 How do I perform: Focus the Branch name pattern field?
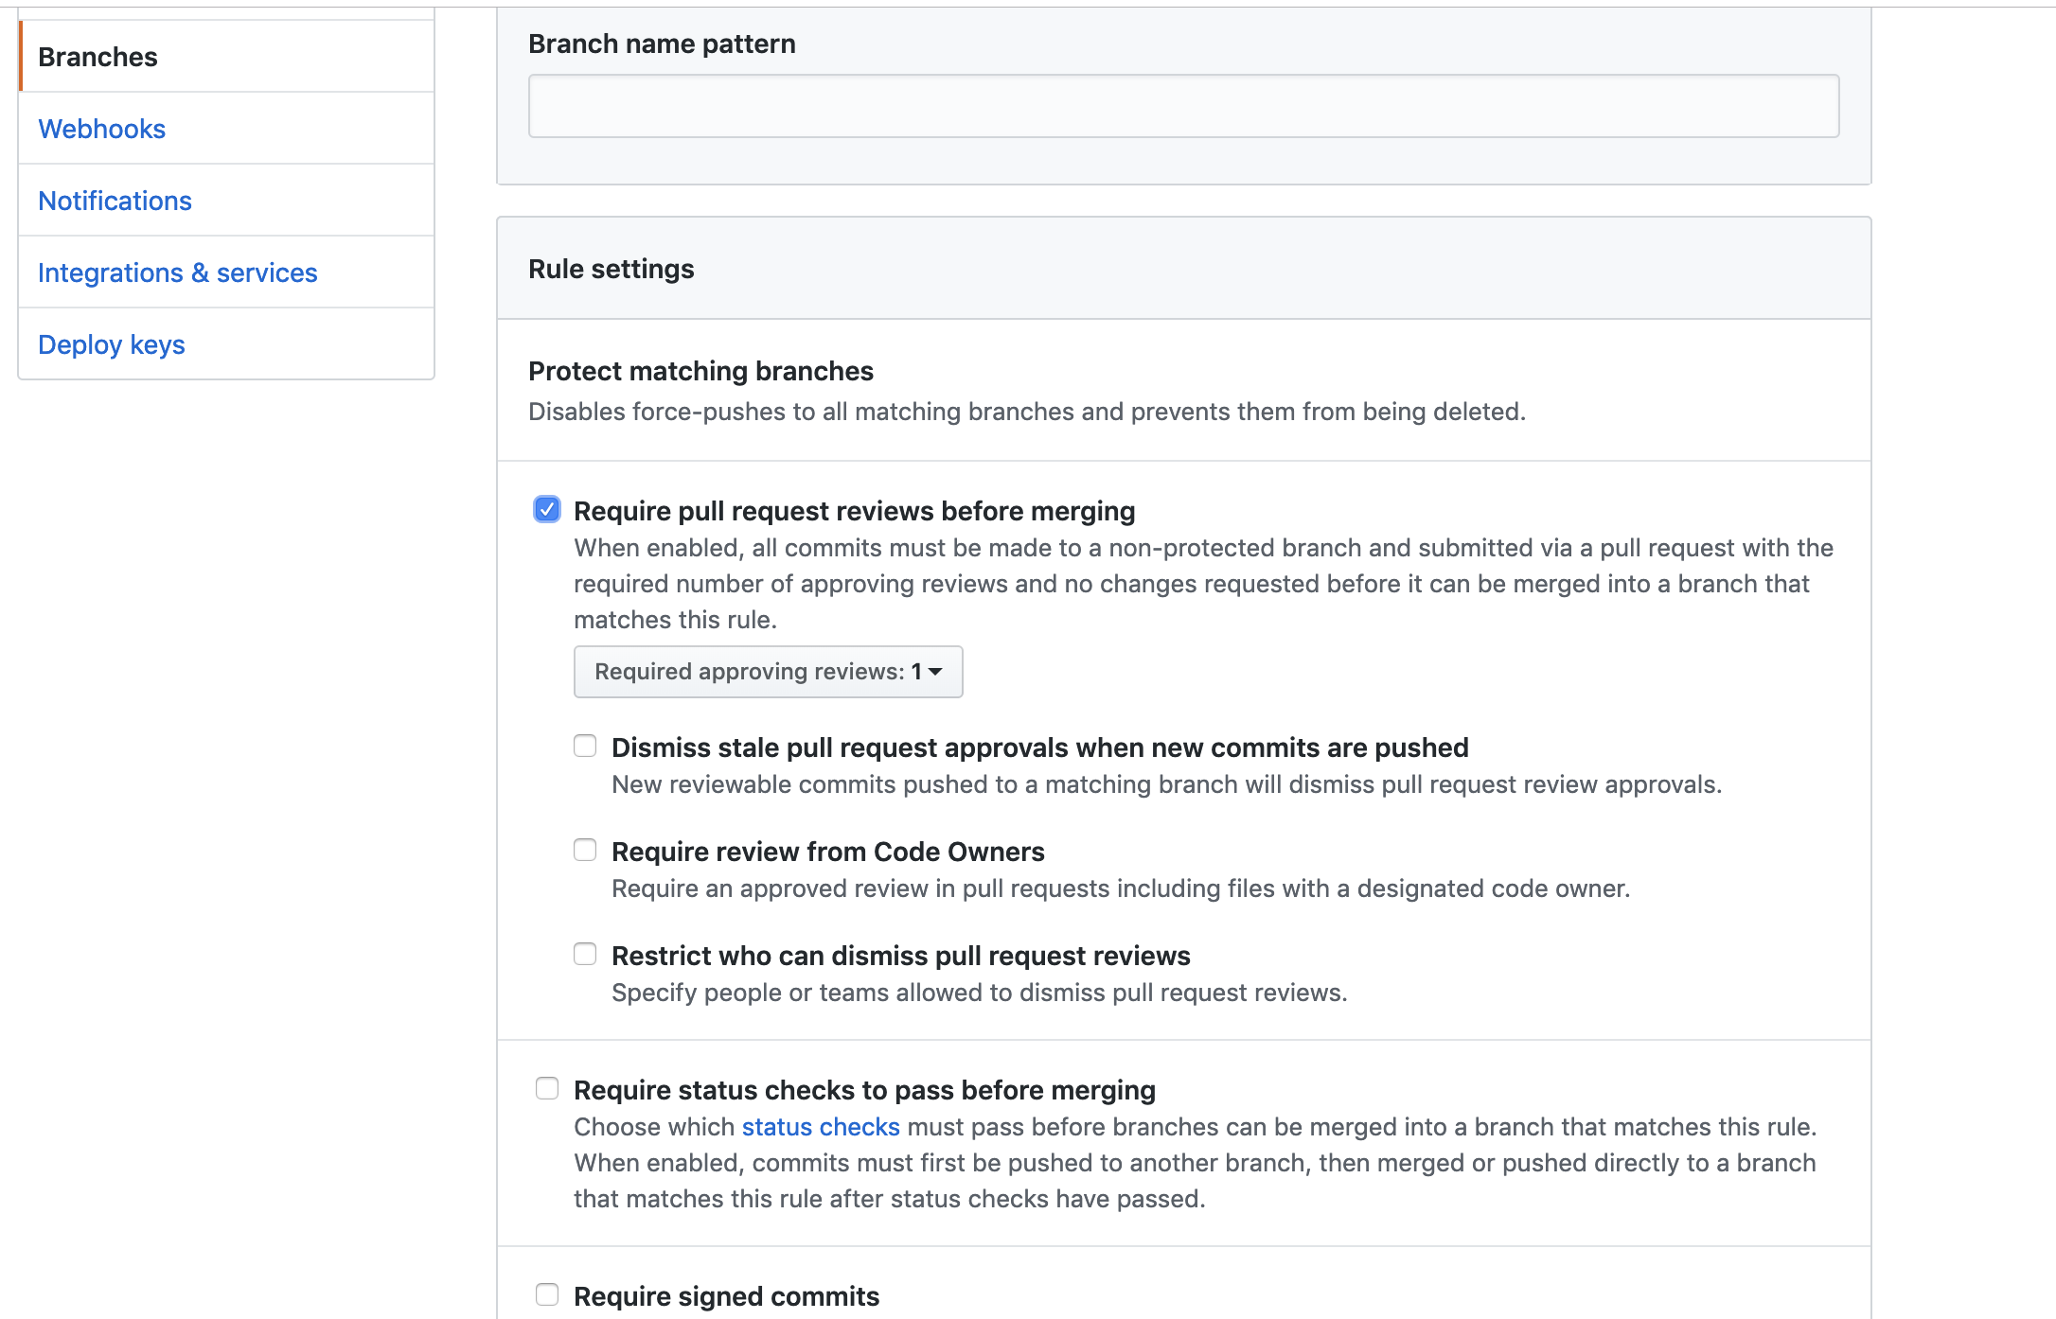[x=1183, y=106]
